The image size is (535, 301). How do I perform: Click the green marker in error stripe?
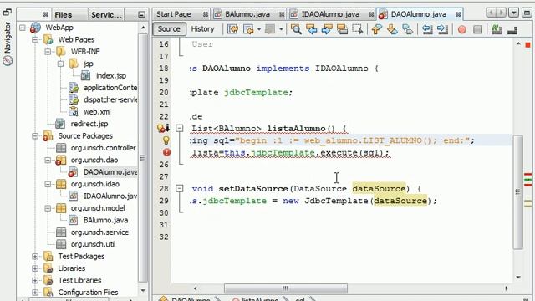pyautogui.click(x=527, y=179)
